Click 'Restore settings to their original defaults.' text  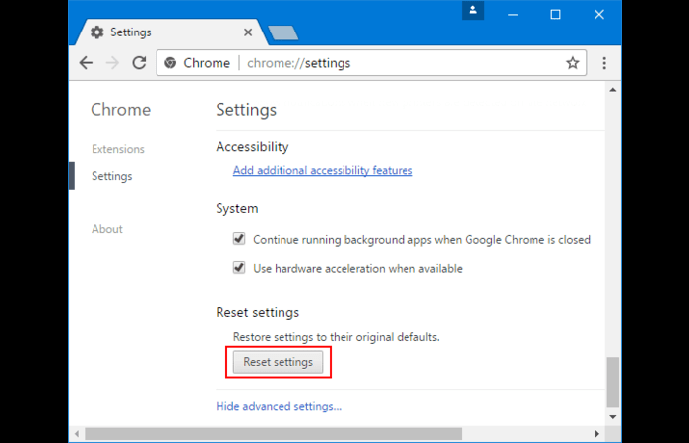337,337
